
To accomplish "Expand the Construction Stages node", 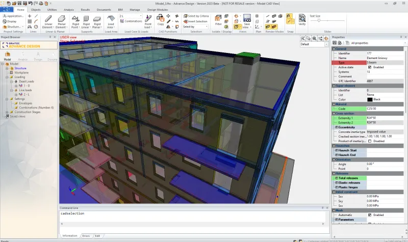I will pyautogui.click(x=7, y=112).
